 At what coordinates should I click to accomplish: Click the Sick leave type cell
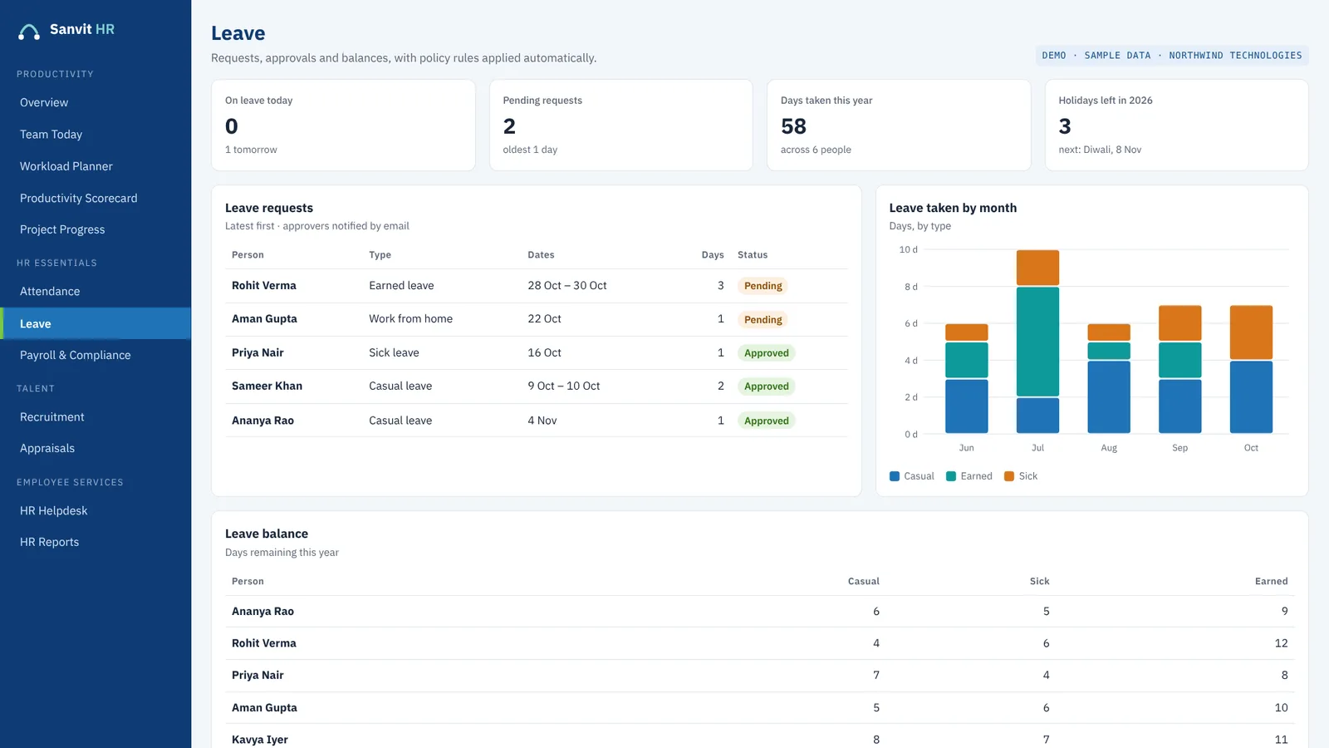coord(394,352)
